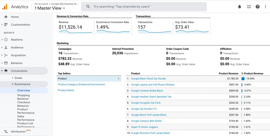The width and height of the screenshot is (270, 136).
Task: Expand the Goals submenu arrow
Action: pos(13,78)
